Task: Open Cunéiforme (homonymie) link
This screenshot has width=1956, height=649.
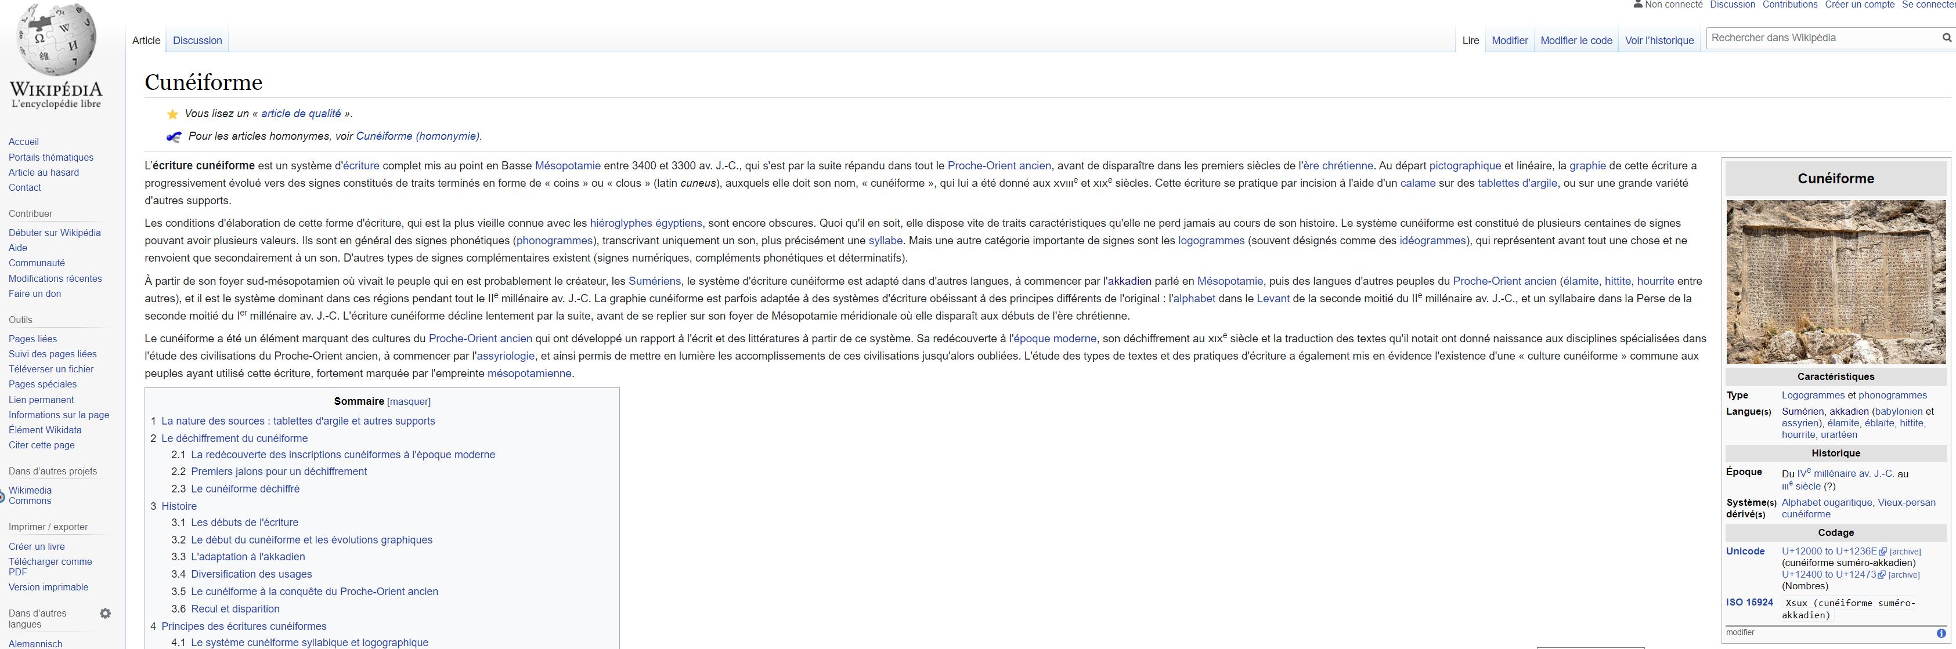Action: (x=418, y=137)
